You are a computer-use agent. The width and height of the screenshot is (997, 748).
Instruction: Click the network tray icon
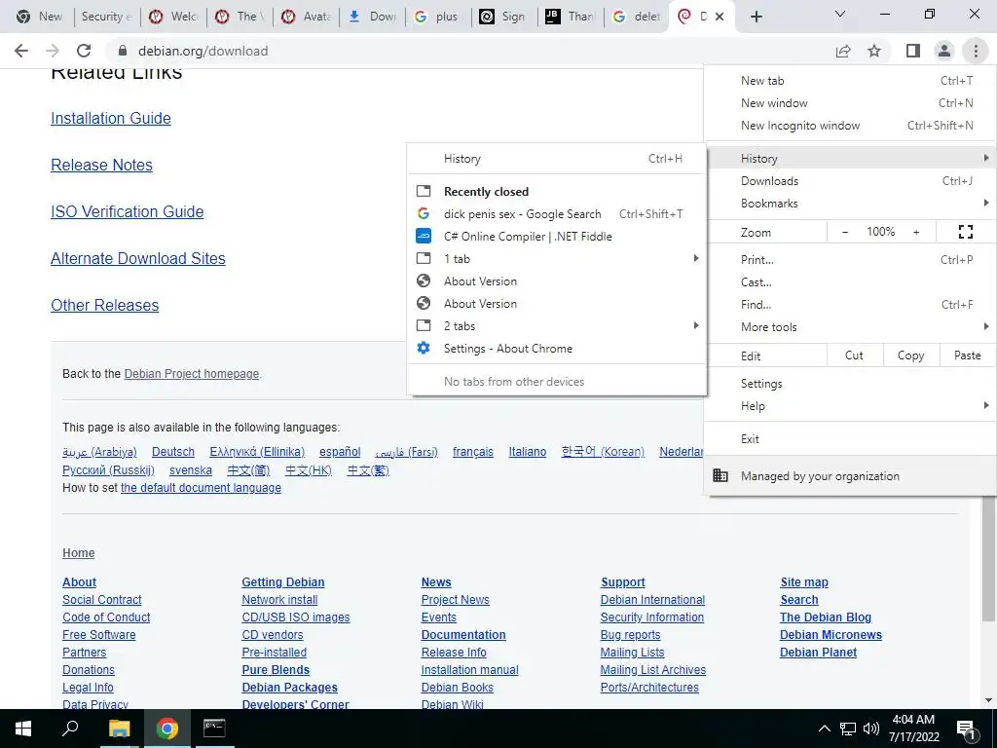[848, 729]
